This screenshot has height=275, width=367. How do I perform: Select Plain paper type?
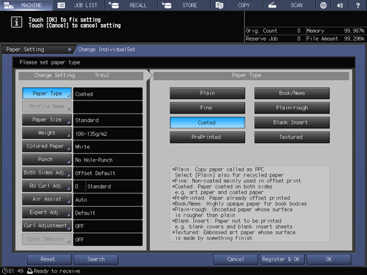[207, 93]
